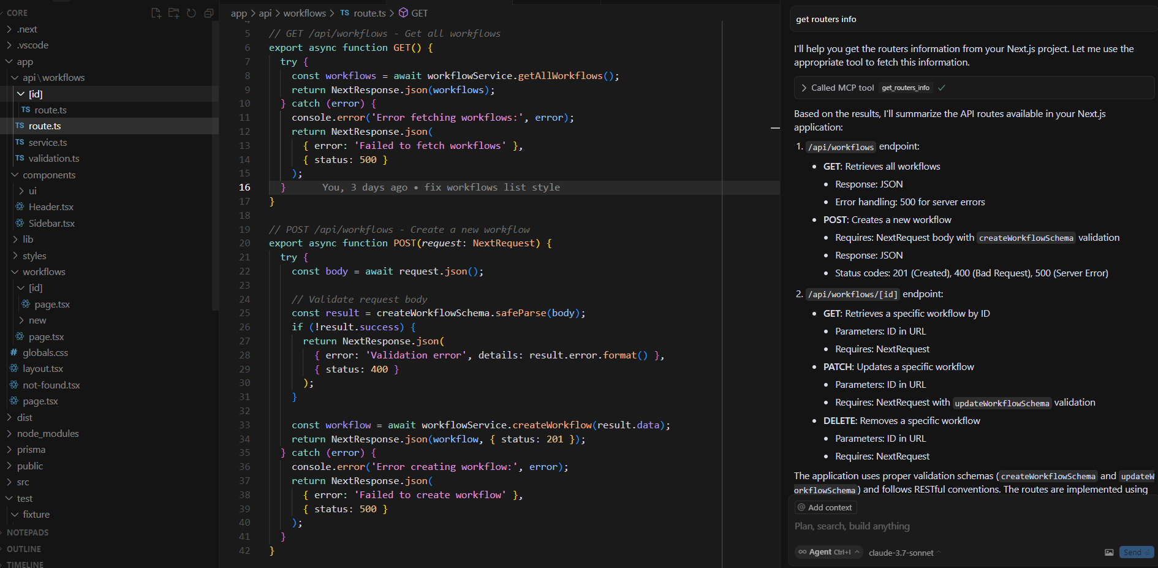Refresh the file explorer
The height and width of the screenshot is (568, 1158).
pyautogui.click(x=191, y=13)
